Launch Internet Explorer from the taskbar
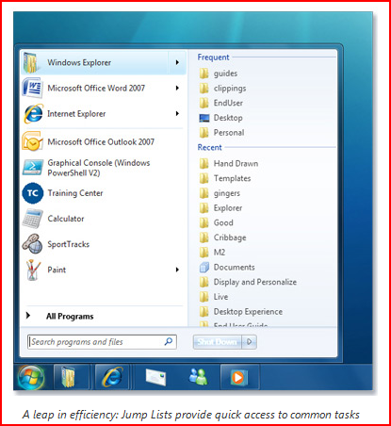The height and width of the screenshot is (426, 391). pos(112,377)
